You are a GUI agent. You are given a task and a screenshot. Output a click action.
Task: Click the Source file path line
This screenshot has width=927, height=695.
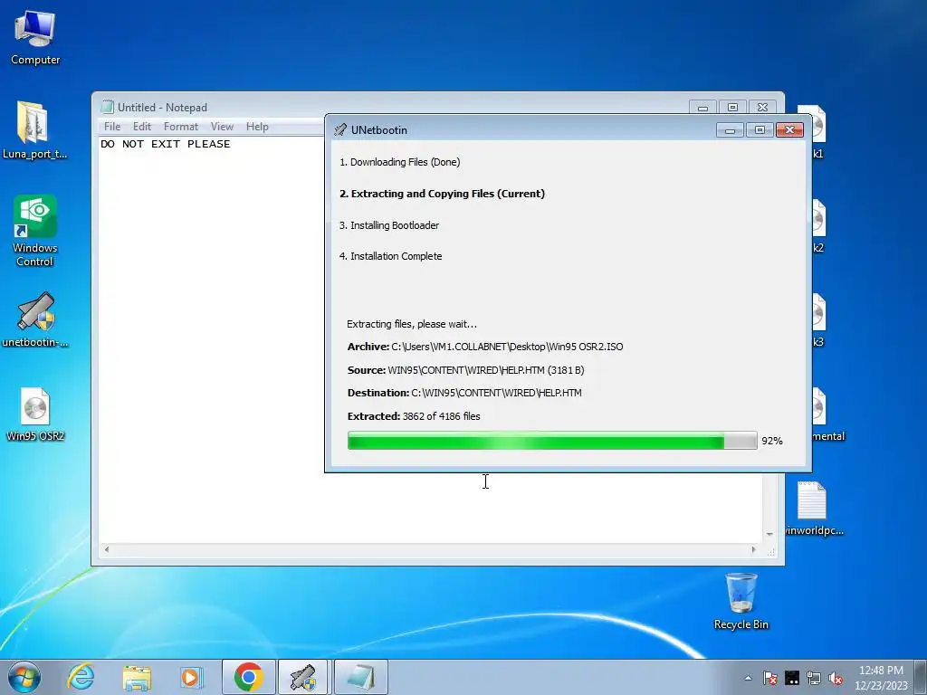tap(466, 370)
